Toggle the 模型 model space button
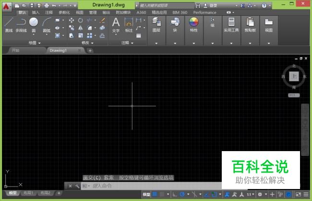312x201 pixels. tap(146, 194)
